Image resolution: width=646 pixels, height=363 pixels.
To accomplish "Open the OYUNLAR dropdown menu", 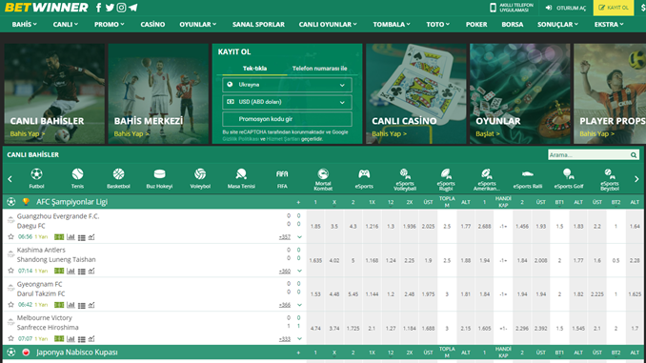I will [x=198, y=25].
